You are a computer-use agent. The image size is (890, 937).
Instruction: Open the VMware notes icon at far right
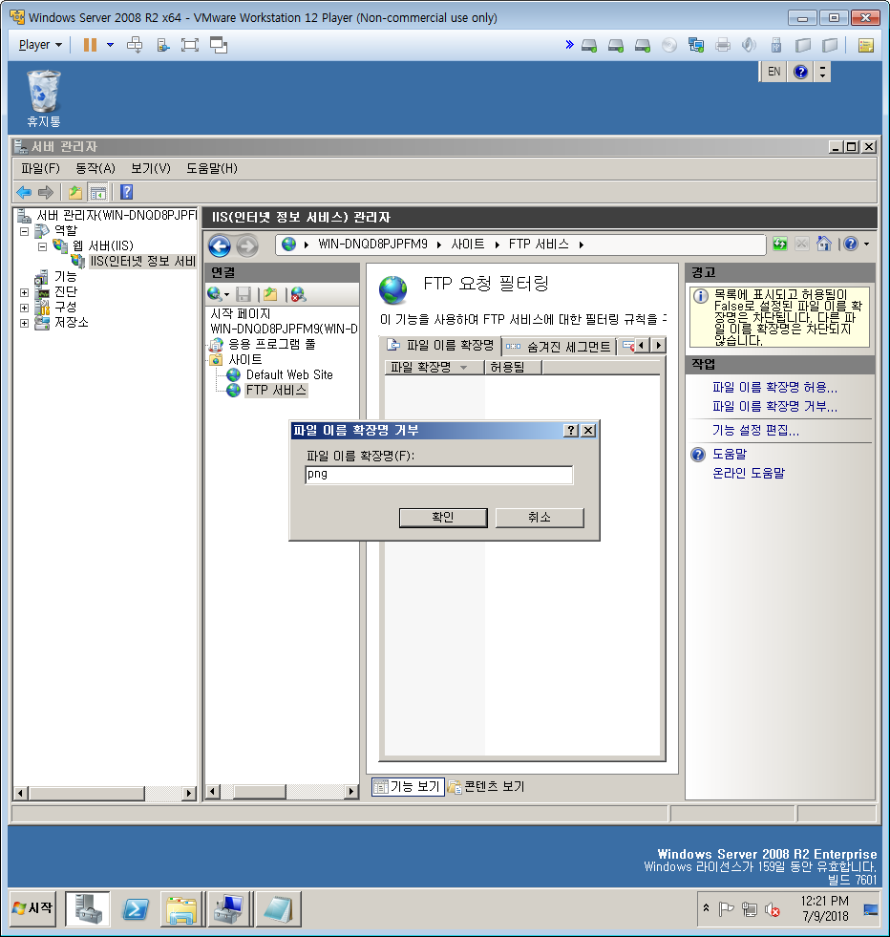coord(866,45)
